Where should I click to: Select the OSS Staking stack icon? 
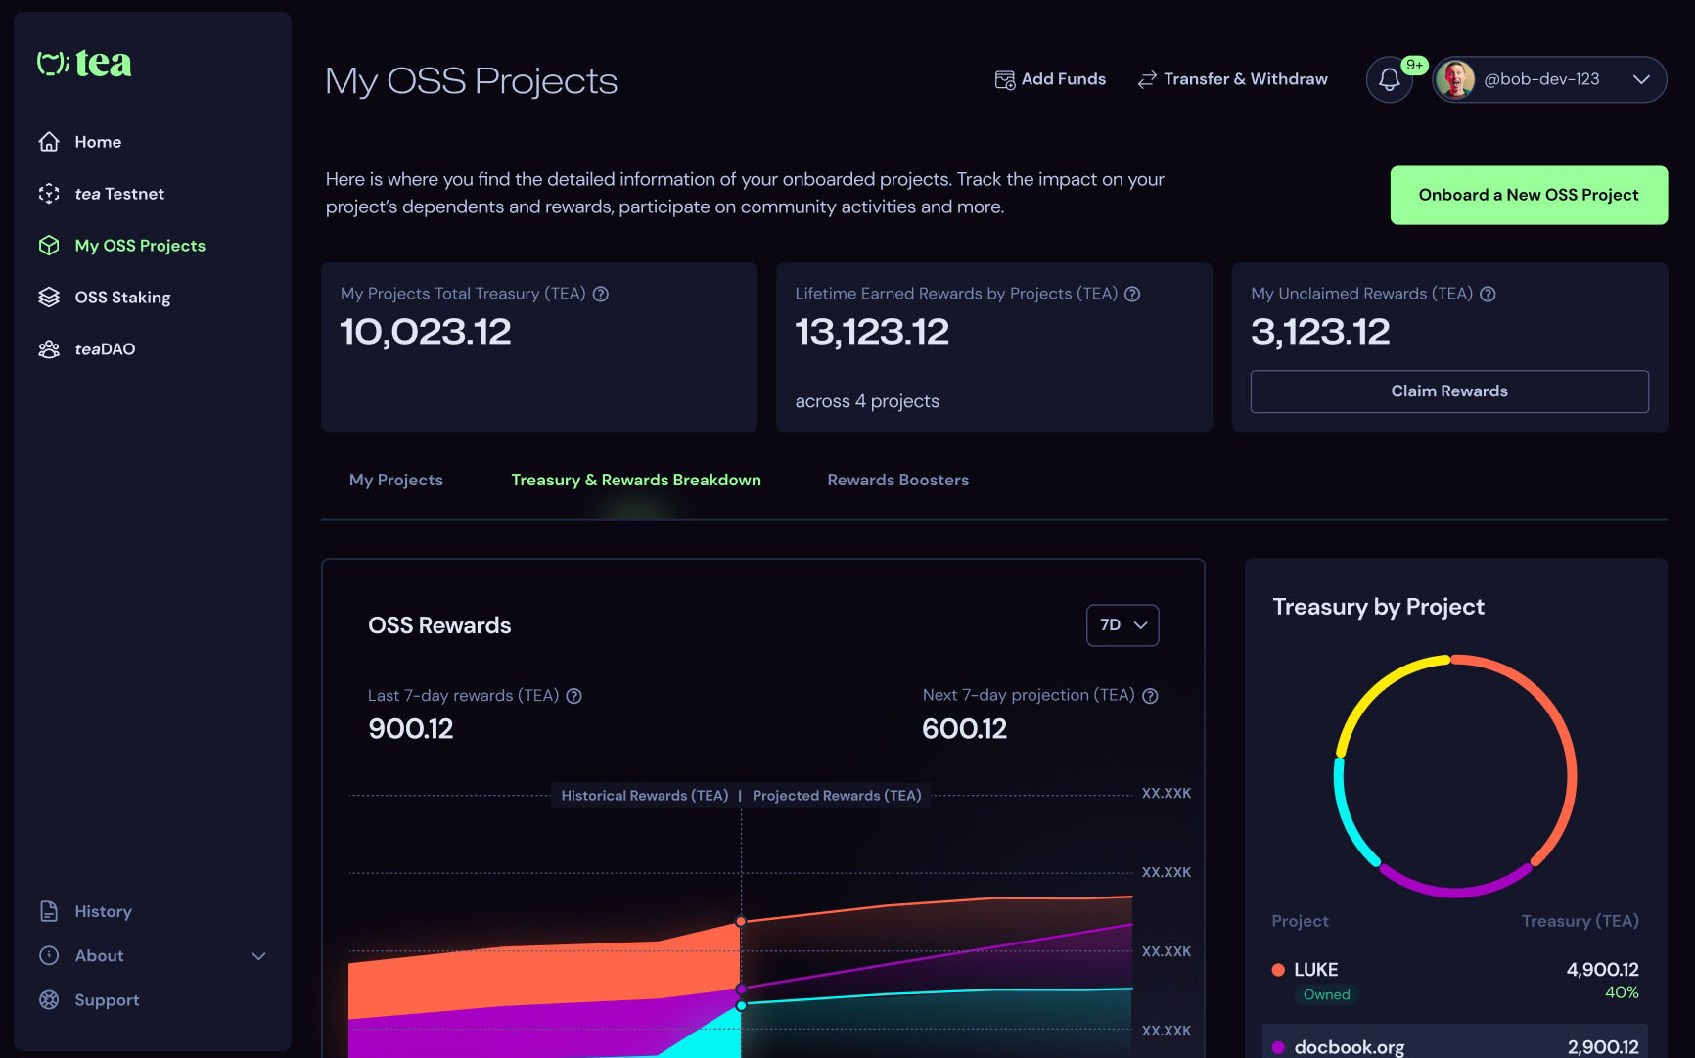50,297
